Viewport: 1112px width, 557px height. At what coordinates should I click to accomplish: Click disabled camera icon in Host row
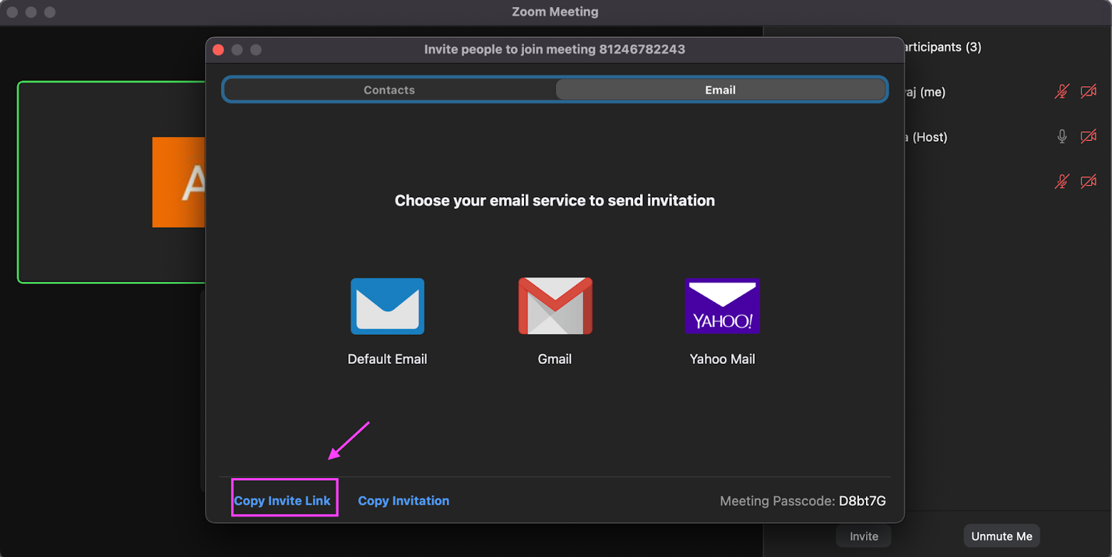point(1088,136)
